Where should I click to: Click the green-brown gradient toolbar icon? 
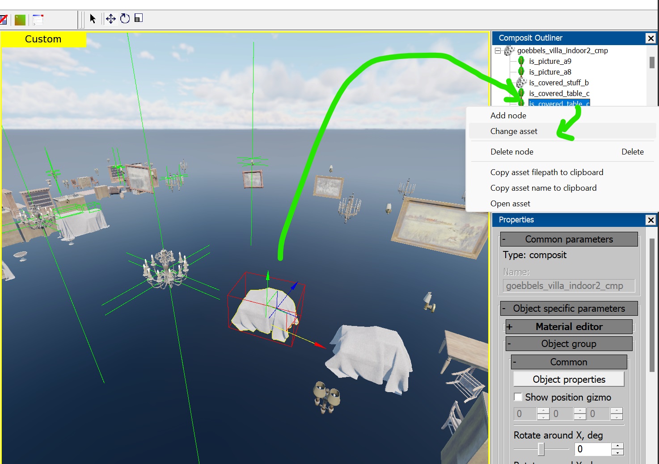(20, 20)
